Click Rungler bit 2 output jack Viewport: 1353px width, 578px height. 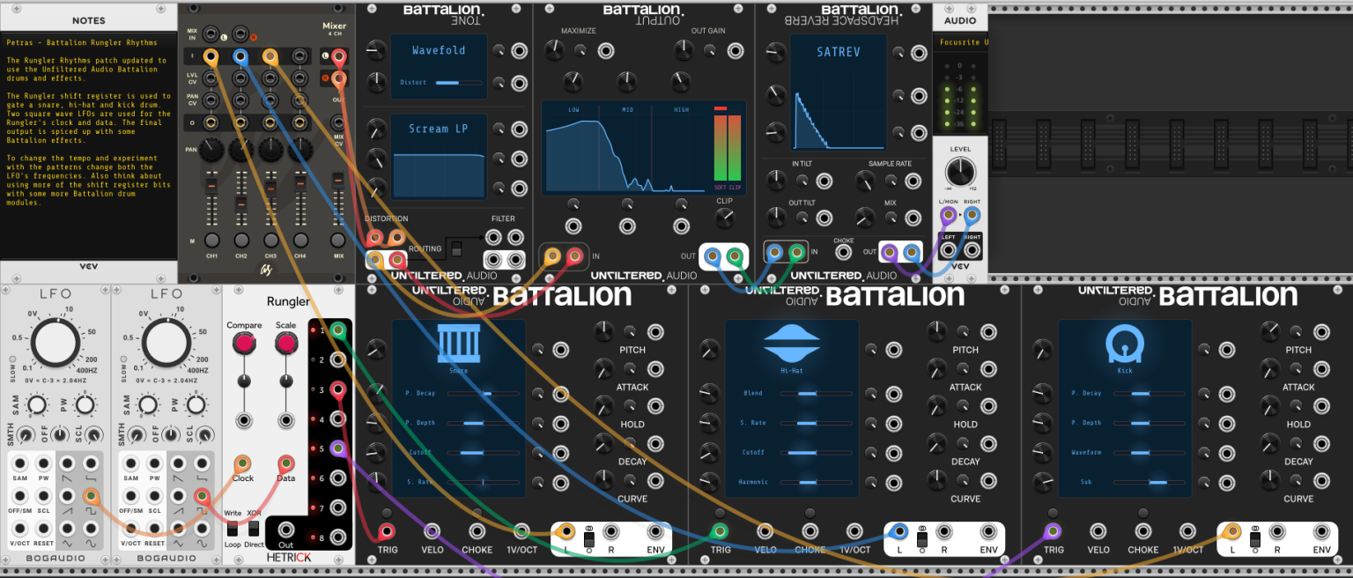coord(339,360)
